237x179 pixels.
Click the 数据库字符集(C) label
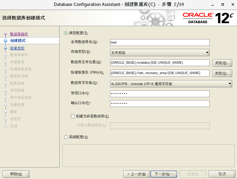84,83
